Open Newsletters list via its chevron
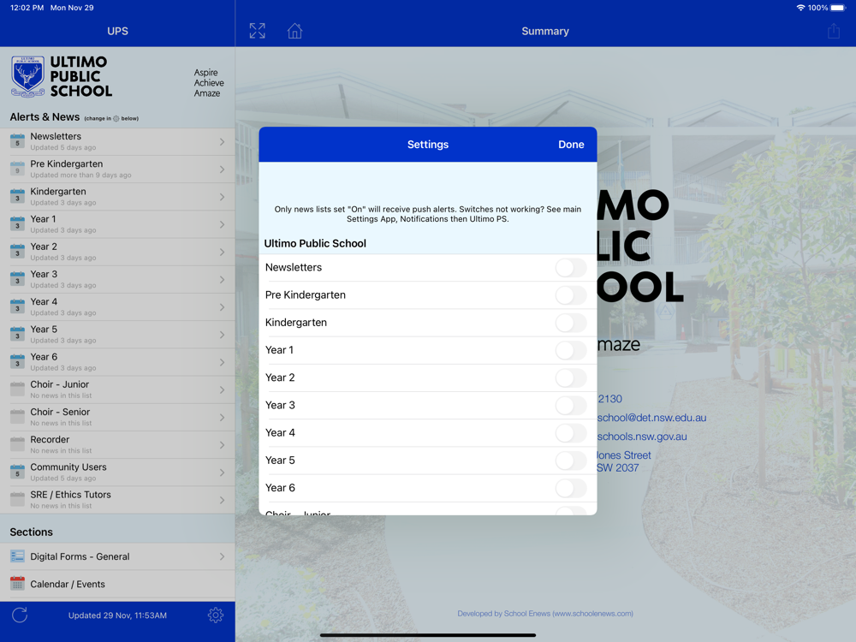Viewport: 856px width, 642px height. click(223, 142)
